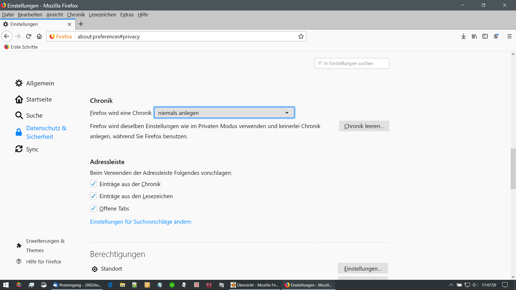Image resolution: width=516 pixels, height=290 pixels.
Task: Open the Lesezeichen menu
Action: coord(102,15)
